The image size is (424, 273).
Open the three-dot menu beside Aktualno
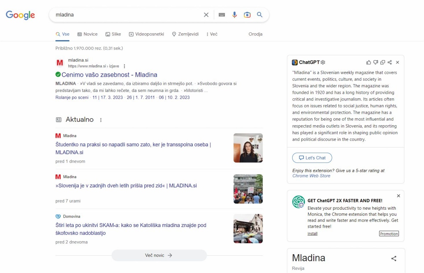pos(101,120)
